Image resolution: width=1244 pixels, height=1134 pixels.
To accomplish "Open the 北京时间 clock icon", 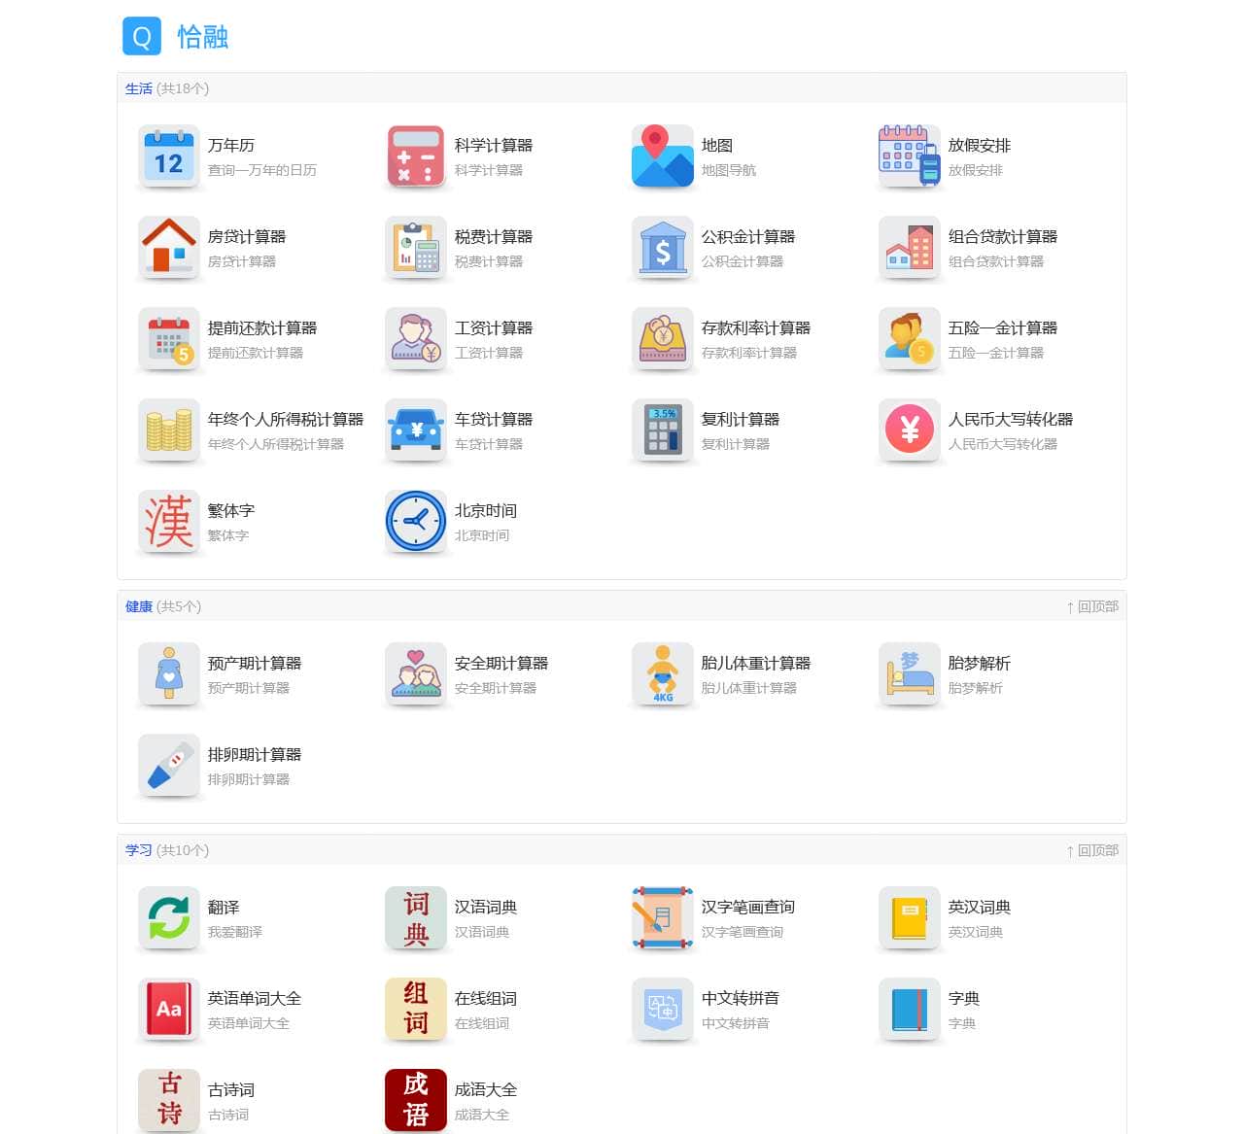I will point(416,521).
